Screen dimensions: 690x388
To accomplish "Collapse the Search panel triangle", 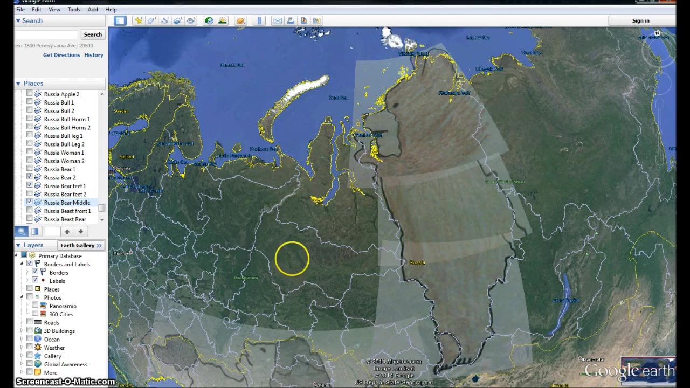I will click(18, 20).
